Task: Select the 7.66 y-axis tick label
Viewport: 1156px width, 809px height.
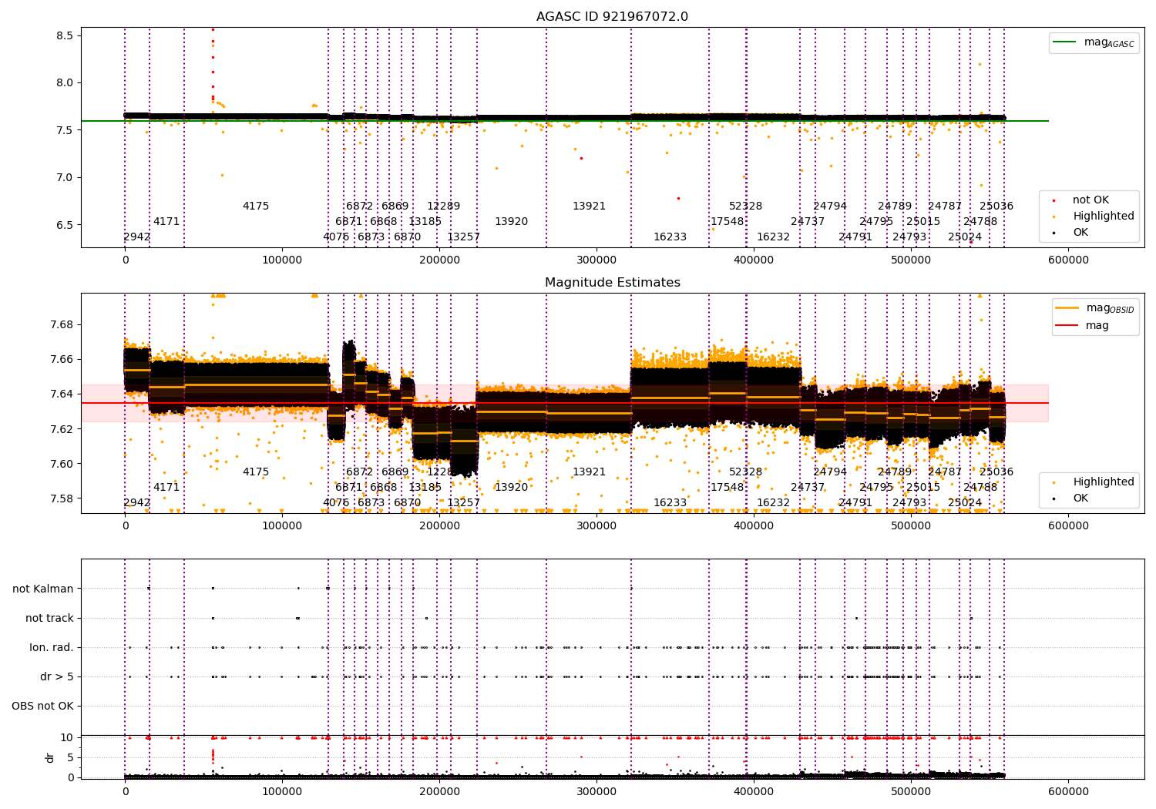Action: pyautogui.click(x=62, y=359)
